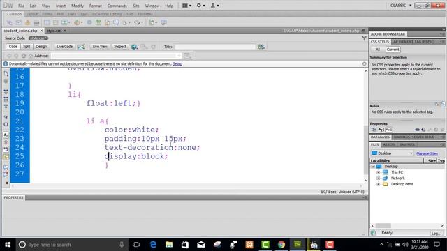Click the Date insert icon
447x251 pixels.
pyautogui.click(x=98, y=22)
